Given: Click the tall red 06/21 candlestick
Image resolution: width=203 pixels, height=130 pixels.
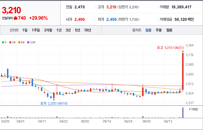Looking at the screenshot, I should (183, 71).
